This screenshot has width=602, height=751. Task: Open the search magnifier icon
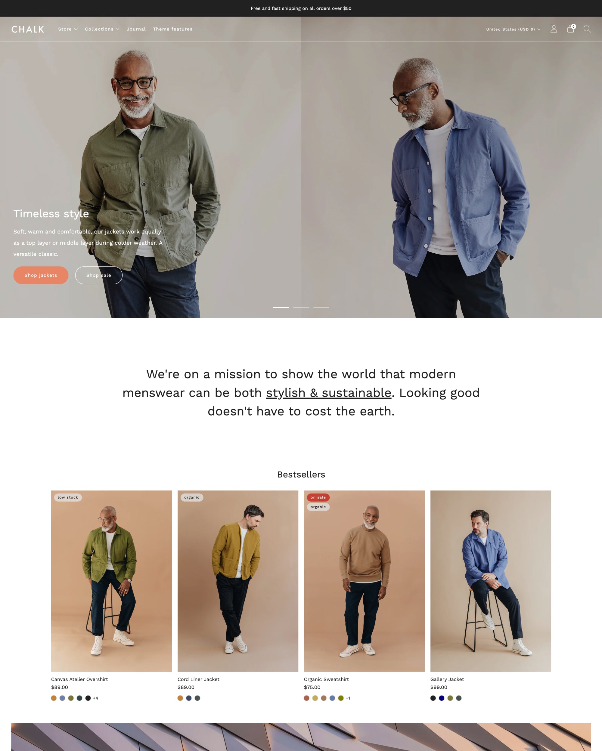click(587, 29)
